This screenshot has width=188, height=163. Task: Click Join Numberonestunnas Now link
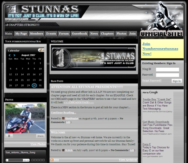[160, 49]
